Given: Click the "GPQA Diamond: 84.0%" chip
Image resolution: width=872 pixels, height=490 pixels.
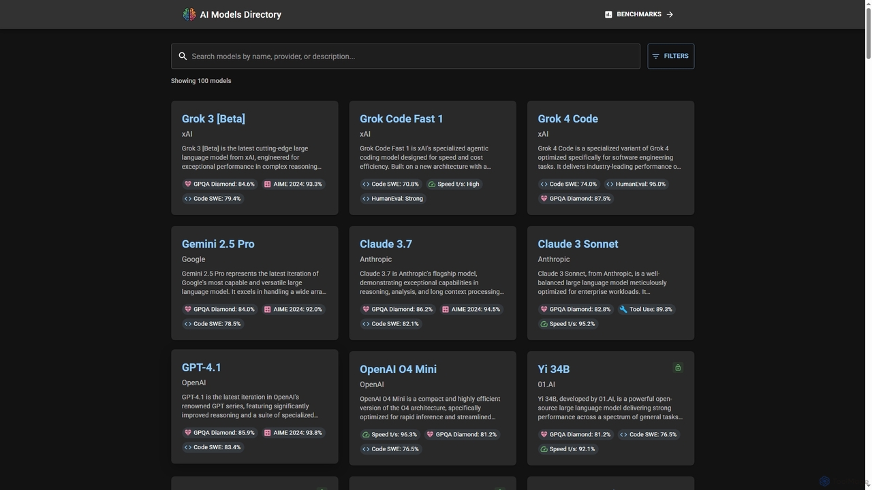Looking at the screenshot, I should coord(219,310).
